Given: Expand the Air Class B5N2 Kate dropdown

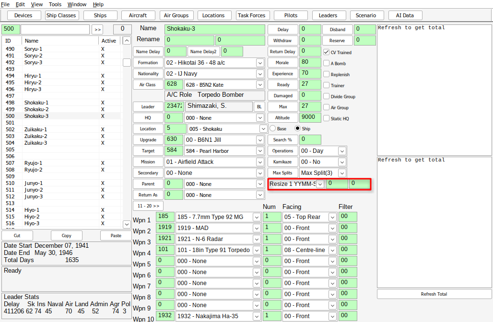Looking at the screenshot, I should [260, 85].
